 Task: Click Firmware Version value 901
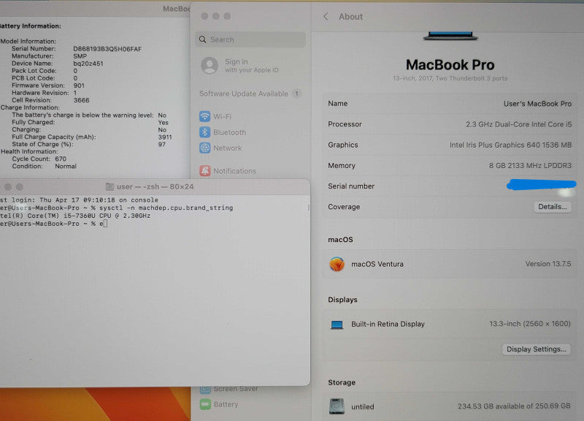point(79,86)
